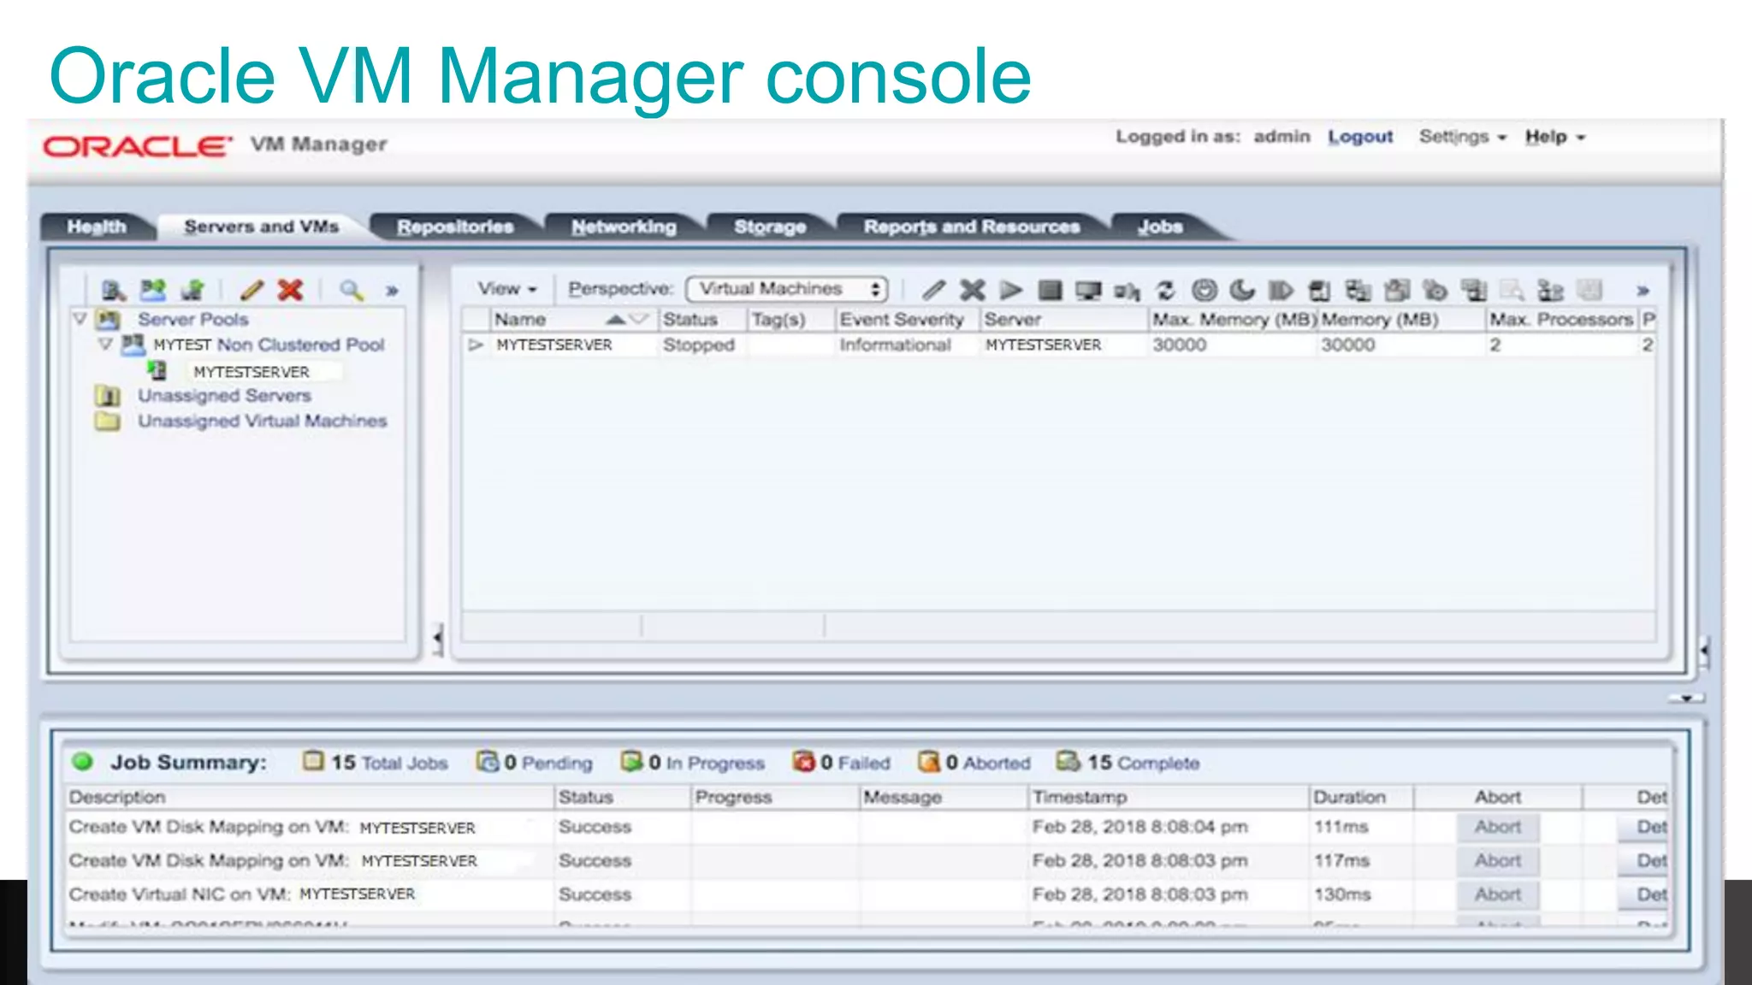Click the Send VM Messages icon
The image size is (1752, 985).
pos(1474,290)
